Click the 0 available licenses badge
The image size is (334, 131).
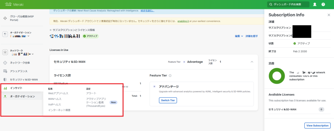321,109
